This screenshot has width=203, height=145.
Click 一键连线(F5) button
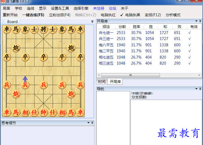tap(33, 15)
